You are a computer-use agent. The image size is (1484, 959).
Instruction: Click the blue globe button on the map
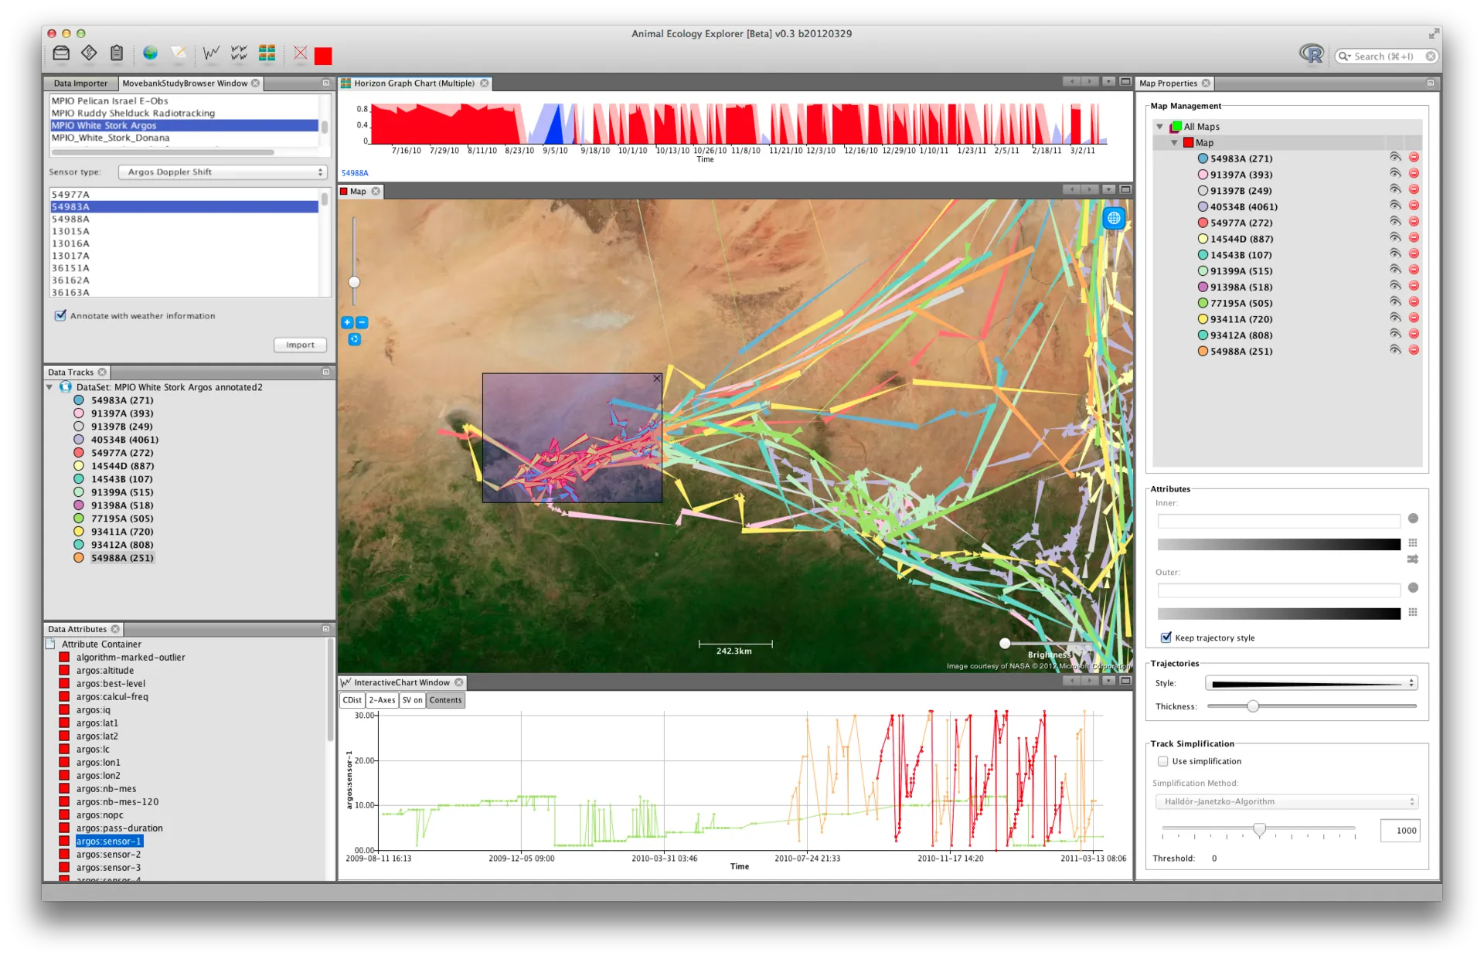[x=1113, y=218]
